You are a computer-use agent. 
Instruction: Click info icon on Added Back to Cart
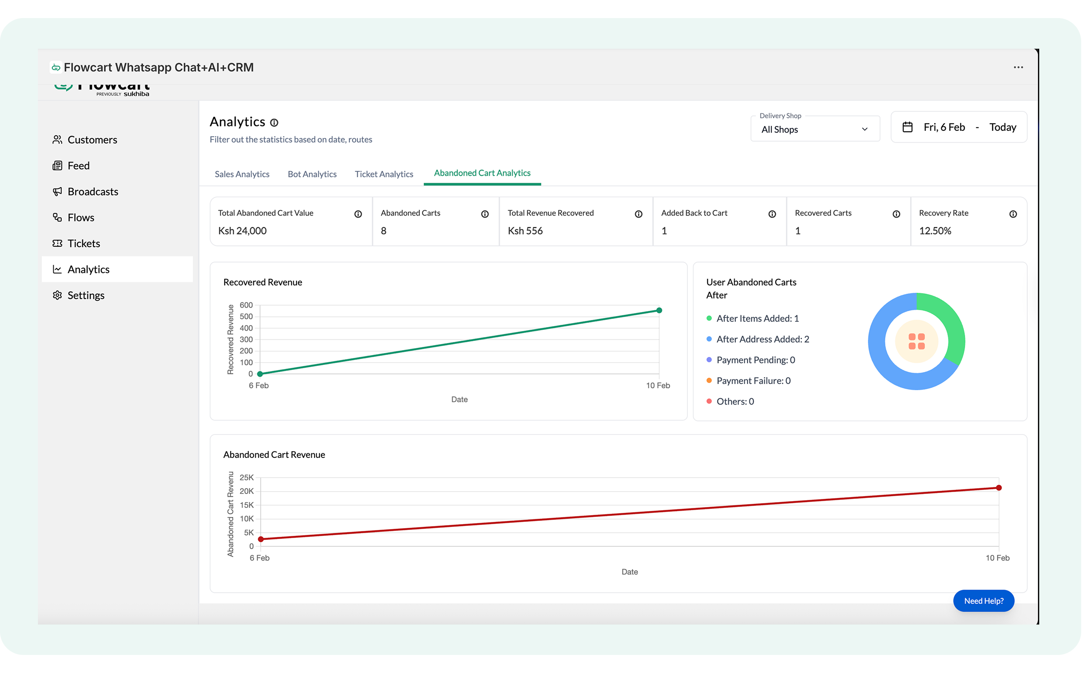click(x=772, y=214)
